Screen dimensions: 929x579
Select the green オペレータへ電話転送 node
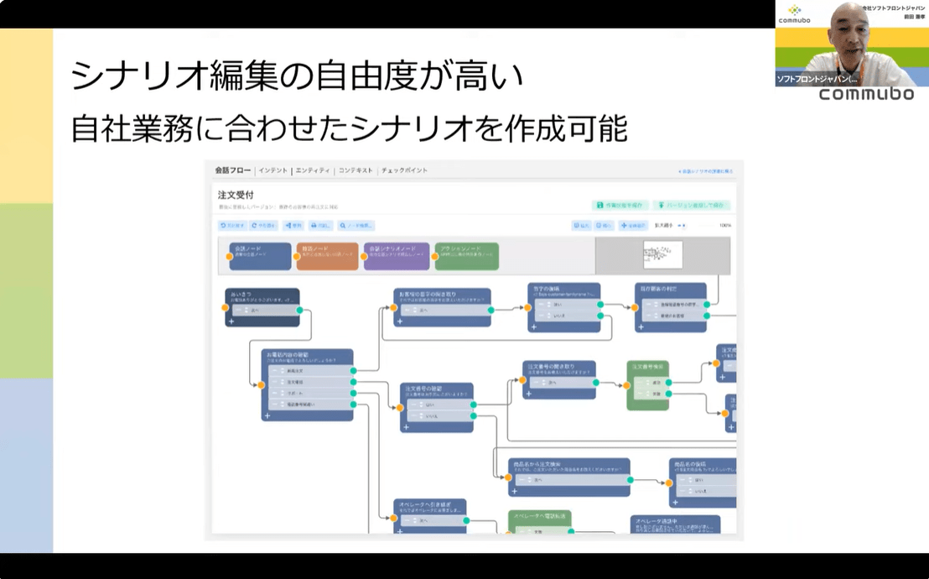click(x=540, y=522)
